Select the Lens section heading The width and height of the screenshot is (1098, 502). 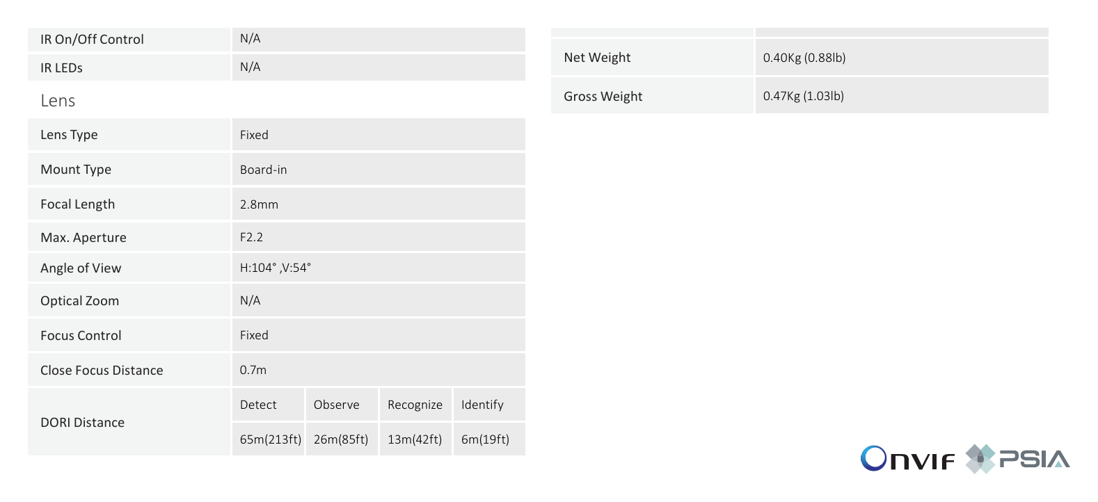click(x=58, y=101)
